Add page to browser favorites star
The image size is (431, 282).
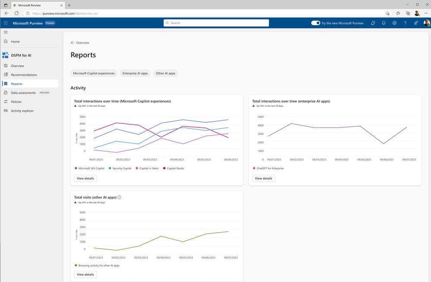click(387, 13)
